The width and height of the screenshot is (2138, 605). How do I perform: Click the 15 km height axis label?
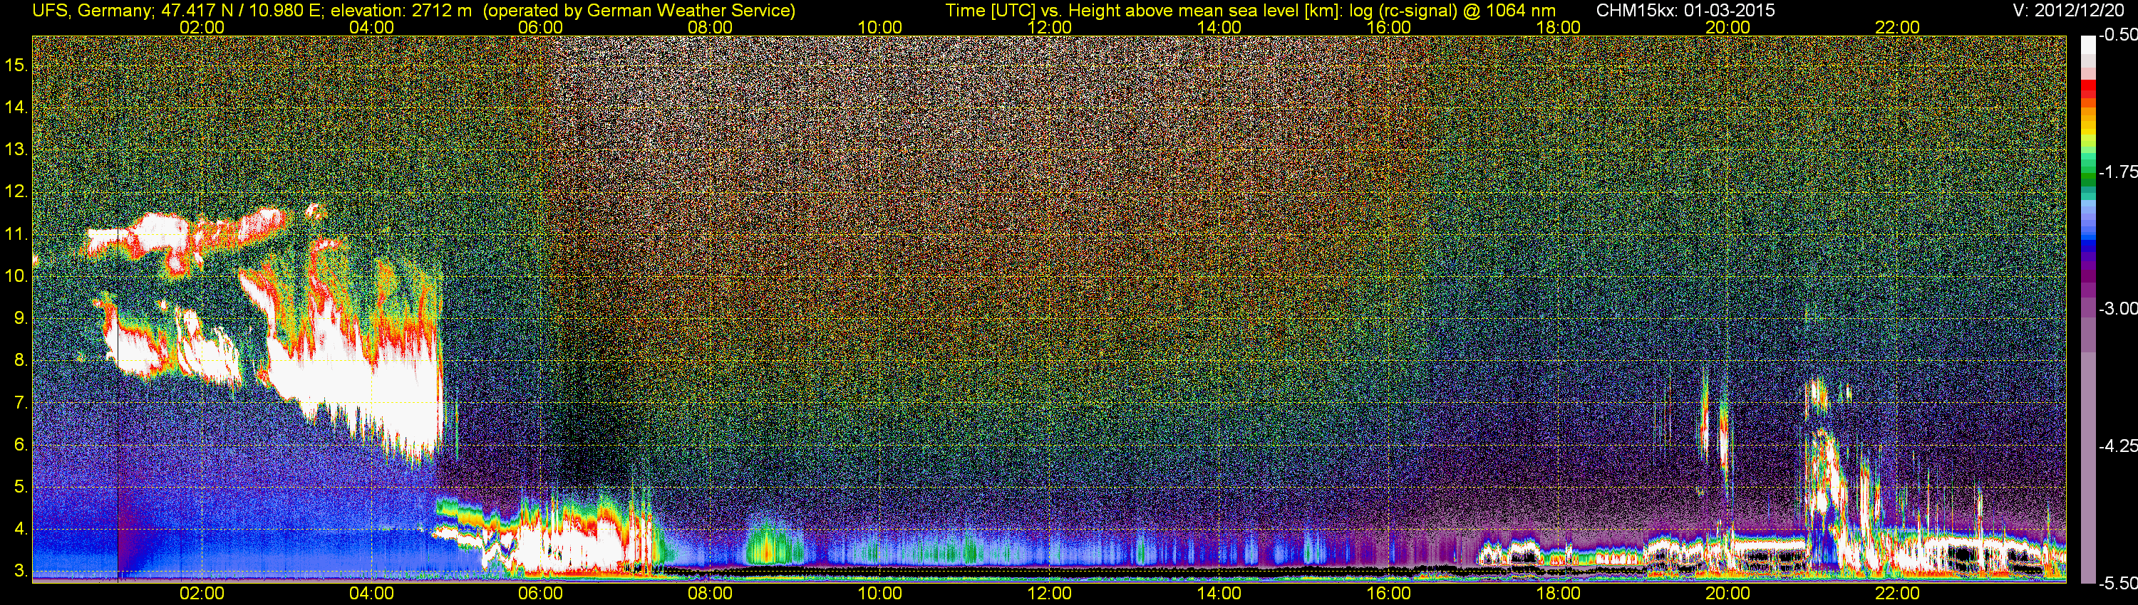point(16,65)
